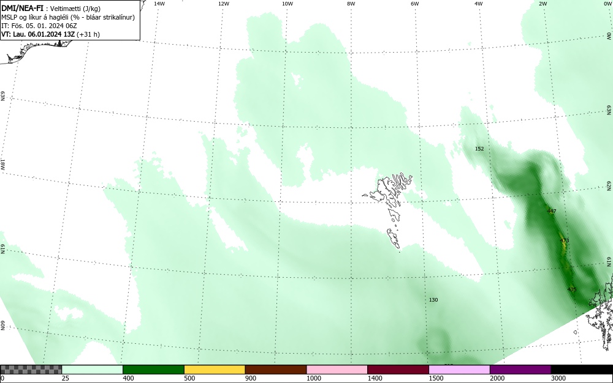Pick the maroon 1400–1500 legend swatch
This screenshot has width=613, height=383.
[398, 370]
